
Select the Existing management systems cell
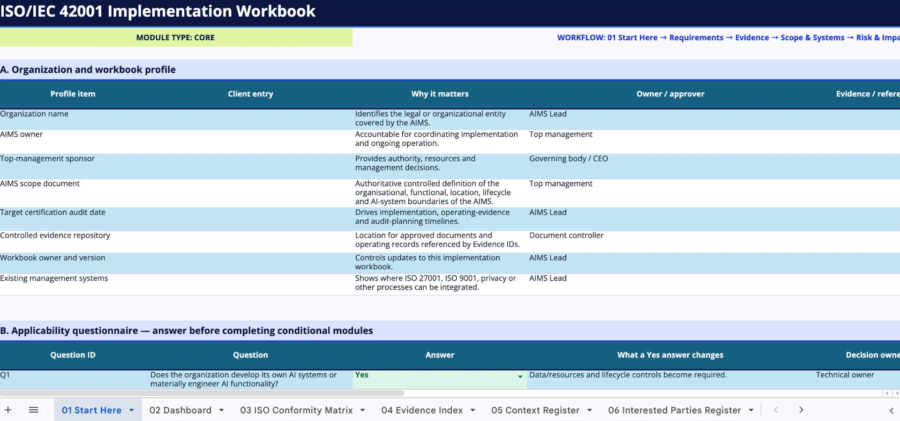74,284
